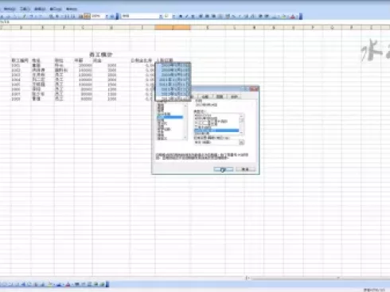Switch to the Border tab in dialog

point(205,96)
